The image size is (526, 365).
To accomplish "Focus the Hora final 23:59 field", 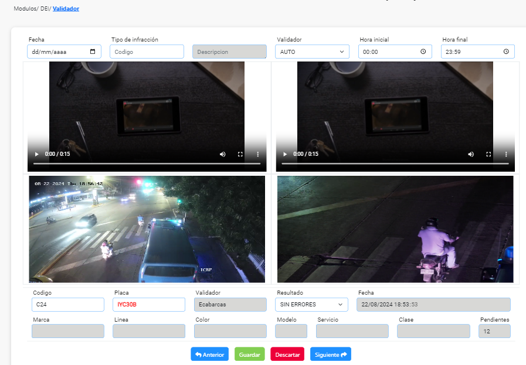I will coord(478,52).
